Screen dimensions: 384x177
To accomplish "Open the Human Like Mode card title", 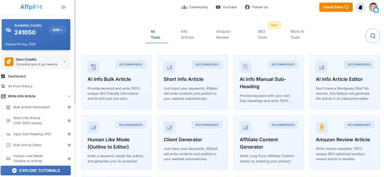I will pos(108,143).
